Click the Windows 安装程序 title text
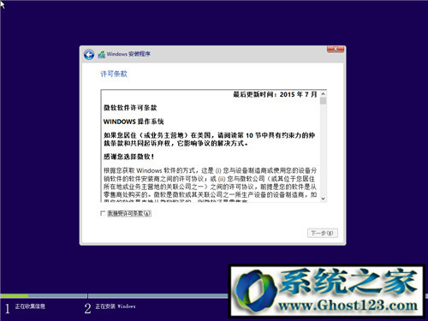Screen dimensions: 428x321 coord(128,54)
